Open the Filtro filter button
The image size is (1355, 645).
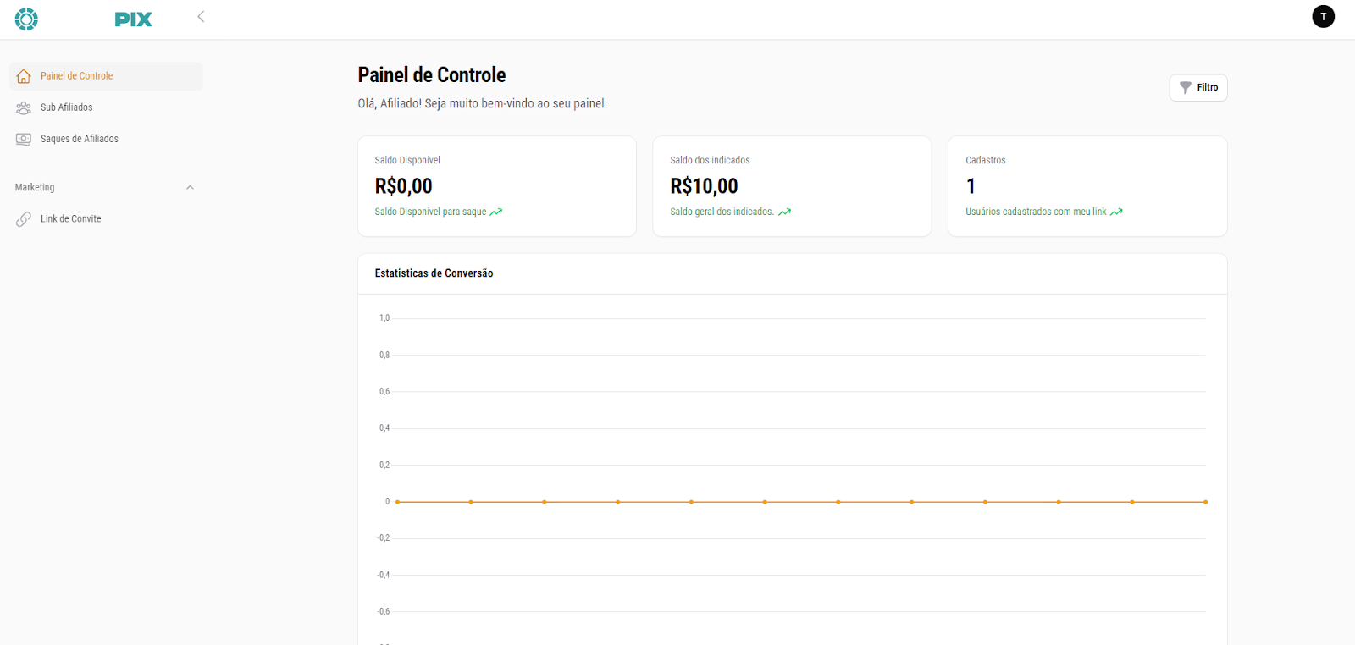[x=1198, y=88]
